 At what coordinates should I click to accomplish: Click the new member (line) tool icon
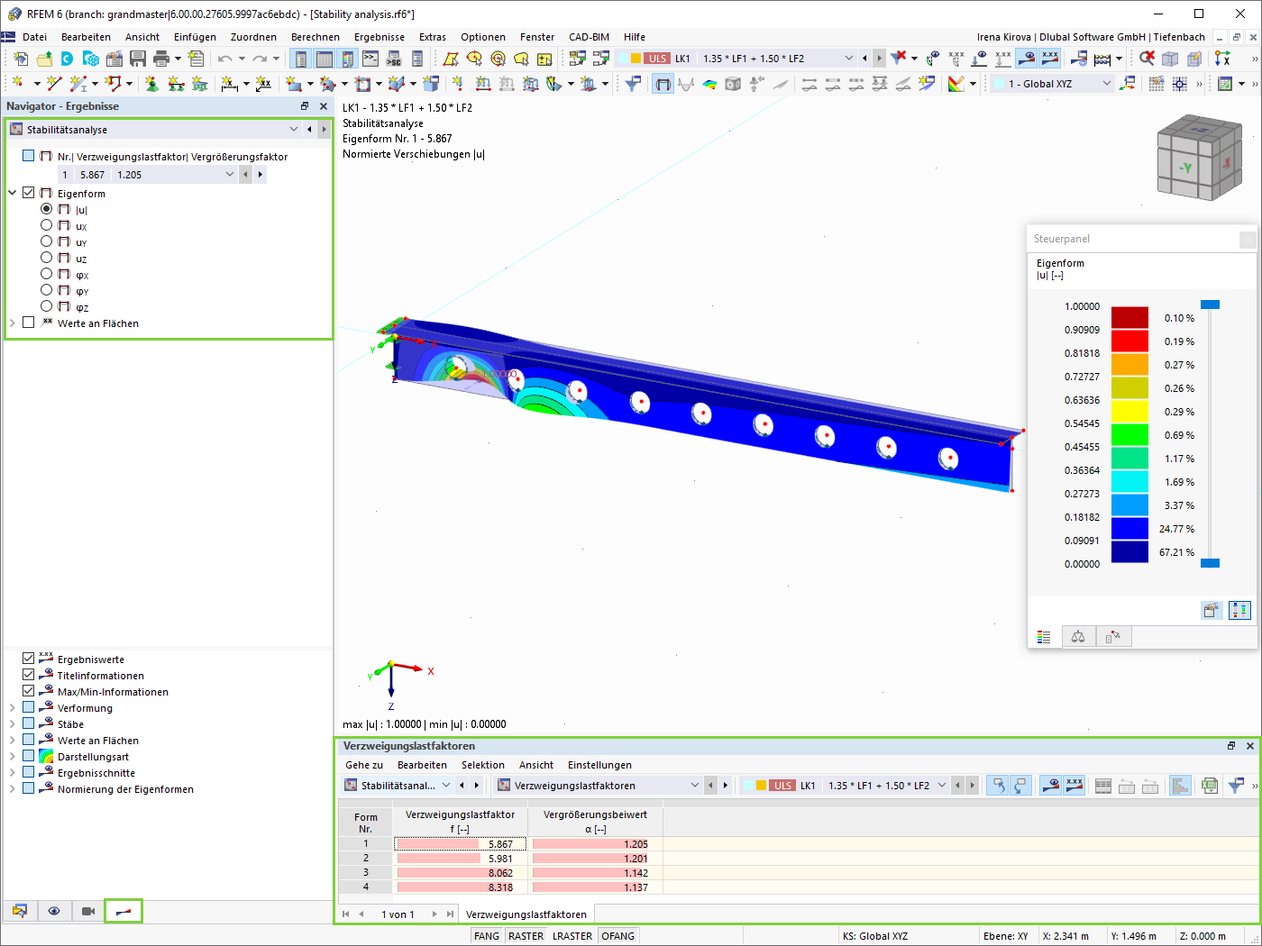point(54,84)
